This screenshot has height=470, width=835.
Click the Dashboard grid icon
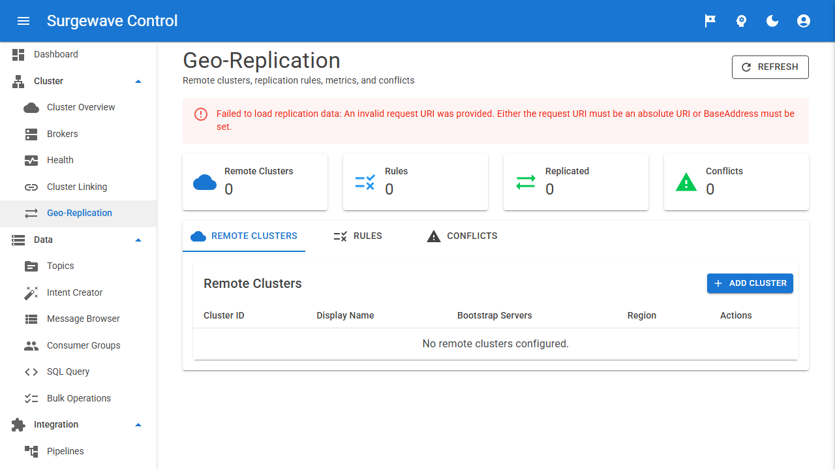(x=18, y=55)
